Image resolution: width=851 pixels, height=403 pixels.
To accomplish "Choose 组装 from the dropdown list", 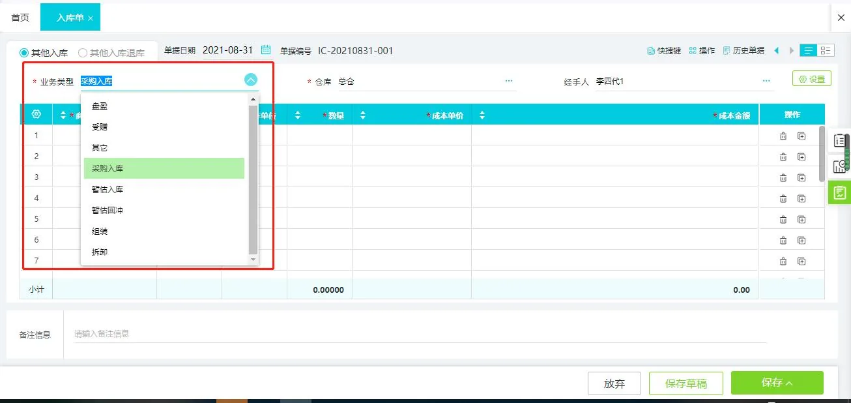I will tap(164, 231).
